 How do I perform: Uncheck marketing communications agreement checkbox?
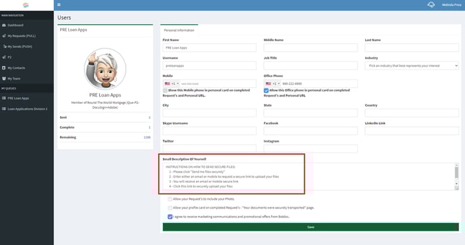tap(170, 217)
